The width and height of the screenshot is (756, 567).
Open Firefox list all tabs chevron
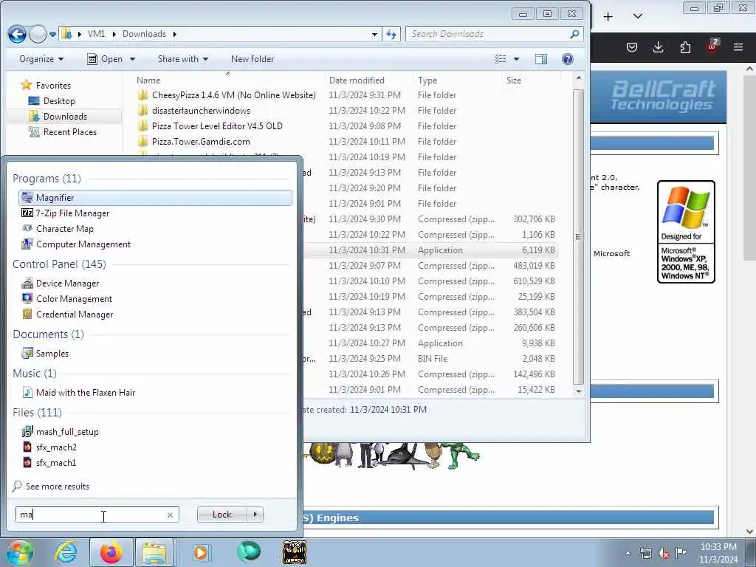pos(637,16)
